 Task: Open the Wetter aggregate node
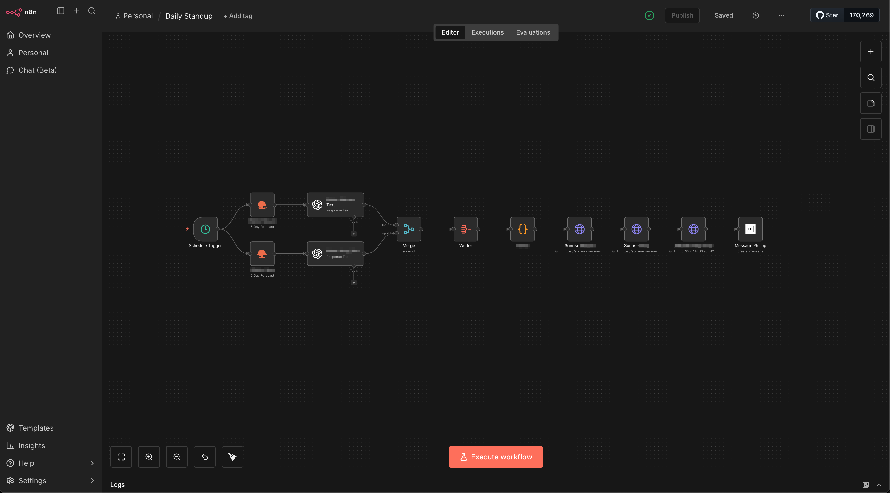pos(465,229)
